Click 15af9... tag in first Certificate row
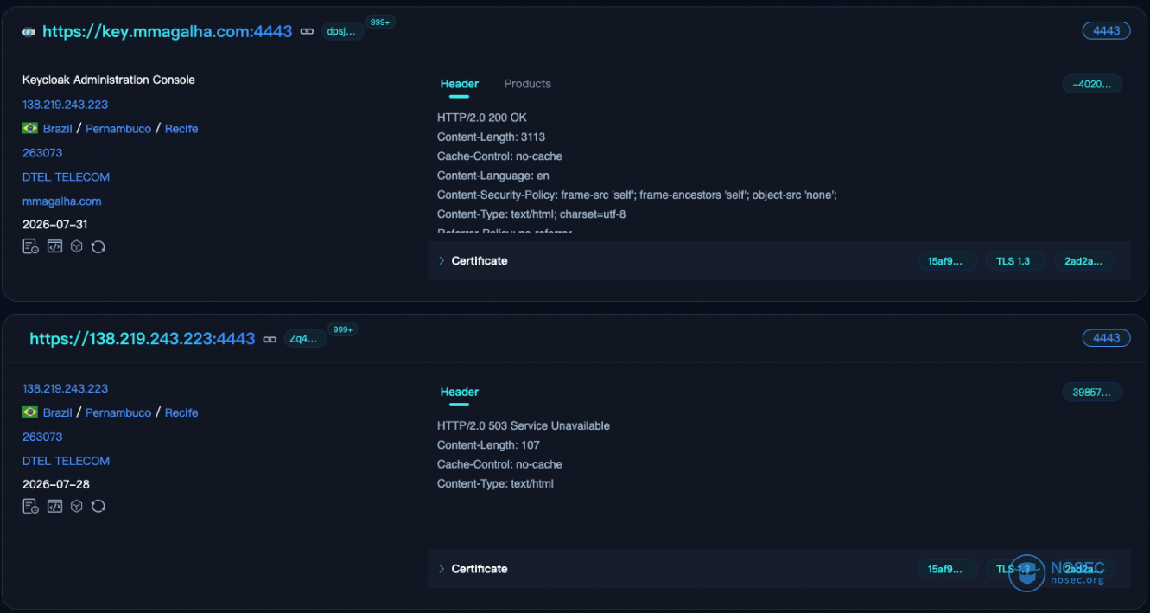Screen dimensions: 1150x613 coord(948,261)
